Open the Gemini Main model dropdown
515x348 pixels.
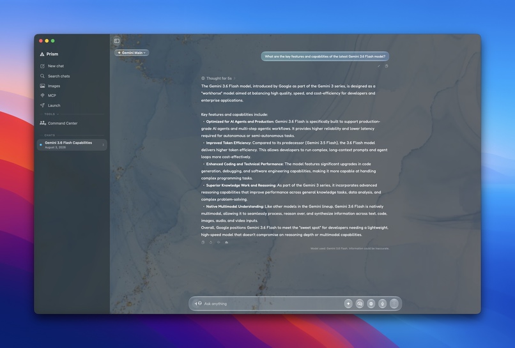(x=132, y=52)
